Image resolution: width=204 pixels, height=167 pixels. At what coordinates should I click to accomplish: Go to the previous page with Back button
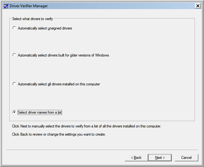tap(136, 158)
